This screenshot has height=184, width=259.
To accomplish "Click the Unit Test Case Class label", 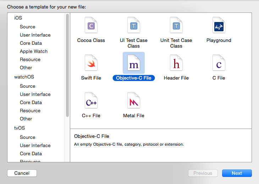I will (x=176, y=43).
